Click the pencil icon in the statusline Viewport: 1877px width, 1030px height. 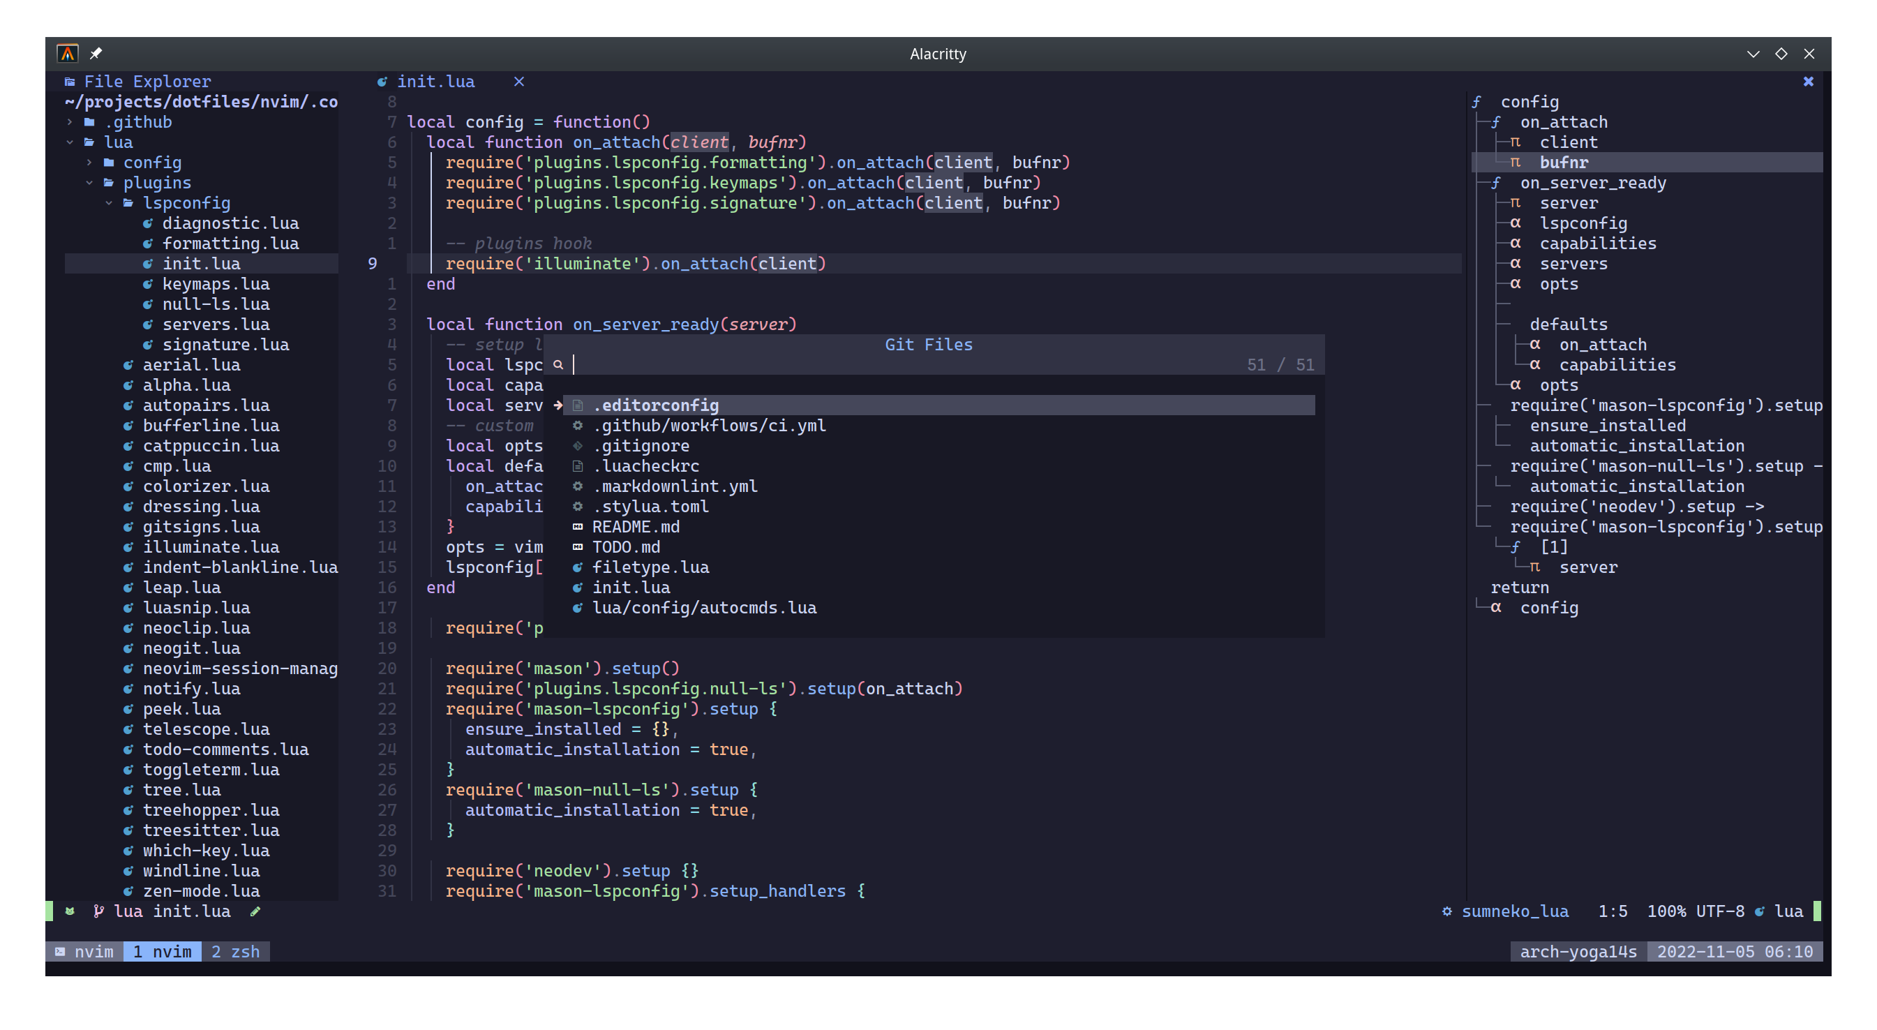pos(255,911)
